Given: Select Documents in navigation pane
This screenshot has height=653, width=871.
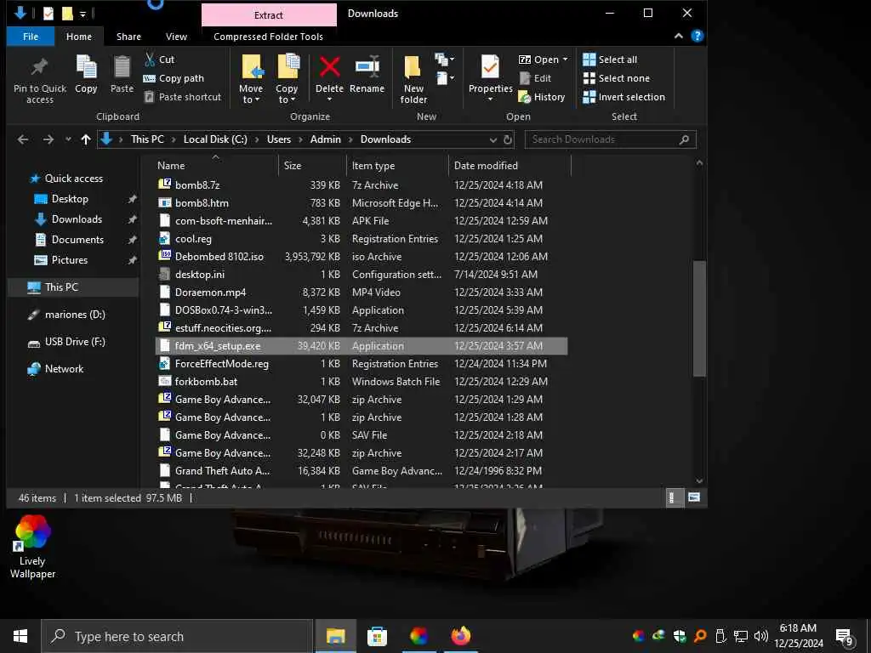Looking at the screenshot, I should 77,239.
